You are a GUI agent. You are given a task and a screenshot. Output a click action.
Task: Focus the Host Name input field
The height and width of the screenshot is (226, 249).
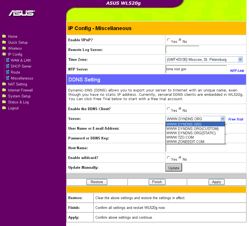[x=196, y=148]
